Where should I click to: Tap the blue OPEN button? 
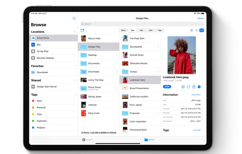pos(167,87)
